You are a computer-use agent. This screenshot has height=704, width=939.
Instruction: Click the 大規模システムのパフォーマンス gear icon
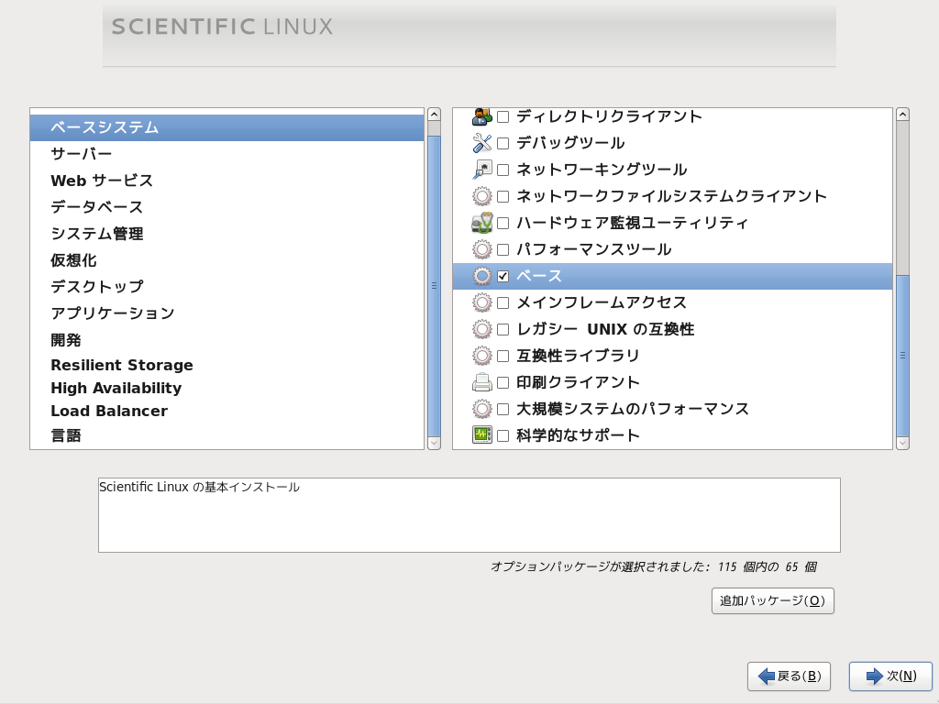[x=482, y=409]
